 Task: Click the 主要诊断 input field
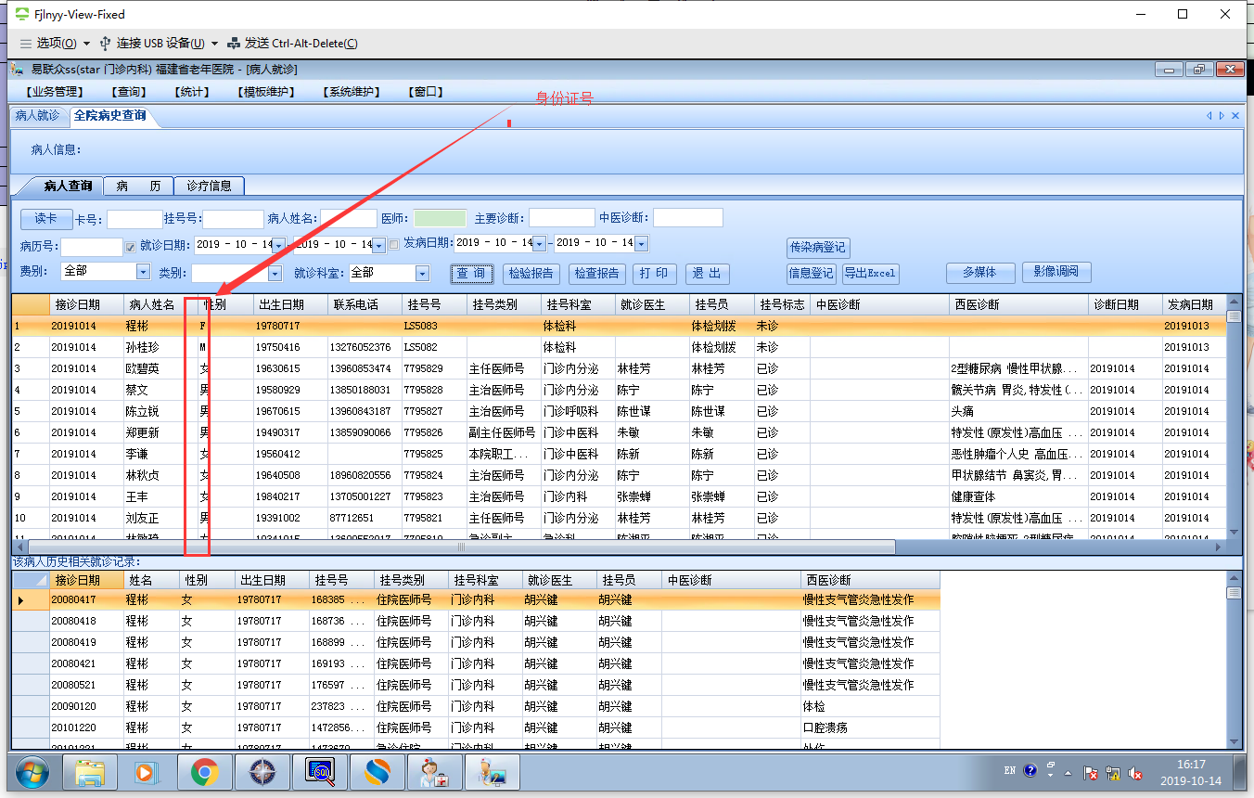(562, 218)
